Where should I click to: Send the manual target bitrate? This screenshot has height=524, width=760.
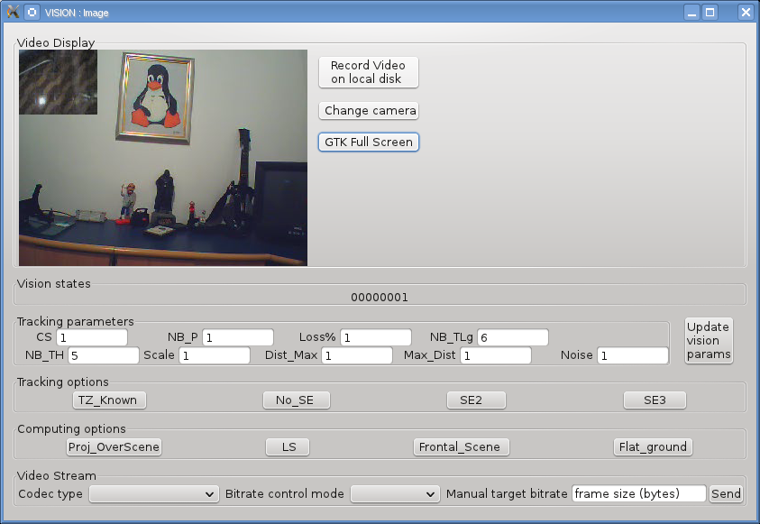726,494
